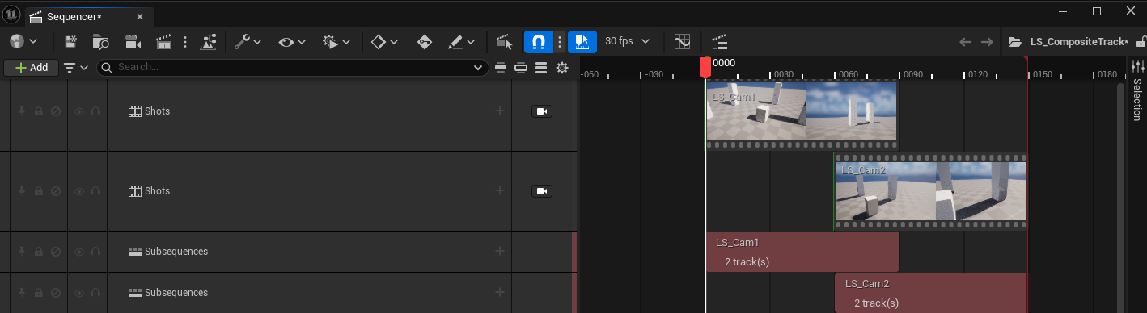Open the Selection side panel tab
This screenshot has width=1147, height=313.
point(1136,99)
